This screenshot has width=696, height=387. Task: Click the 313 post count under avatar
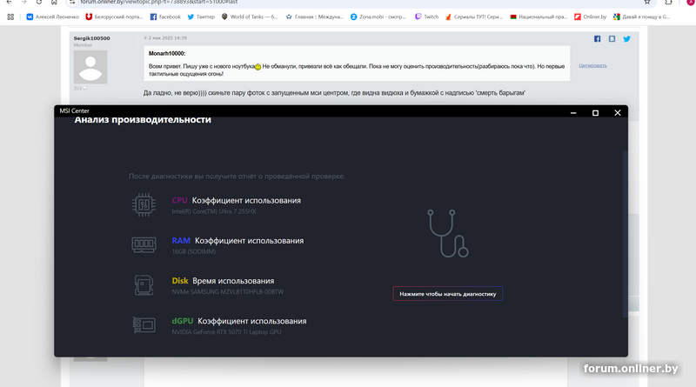(x=78, y=89)
